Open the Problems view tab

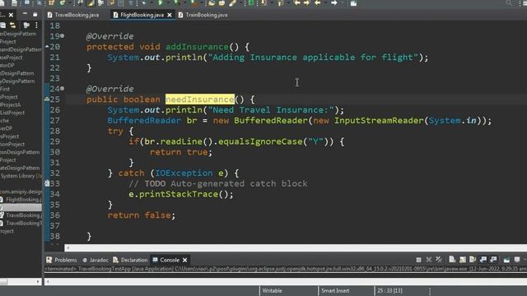click(x=62, y=260)
